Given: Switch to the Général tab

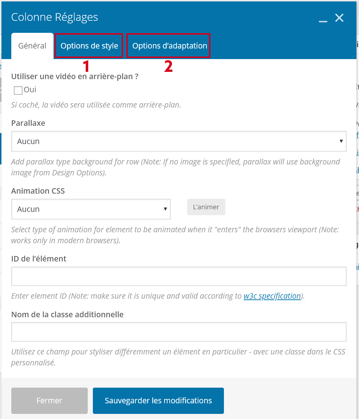Looking at the screenshot, I should tap(32, 46).
